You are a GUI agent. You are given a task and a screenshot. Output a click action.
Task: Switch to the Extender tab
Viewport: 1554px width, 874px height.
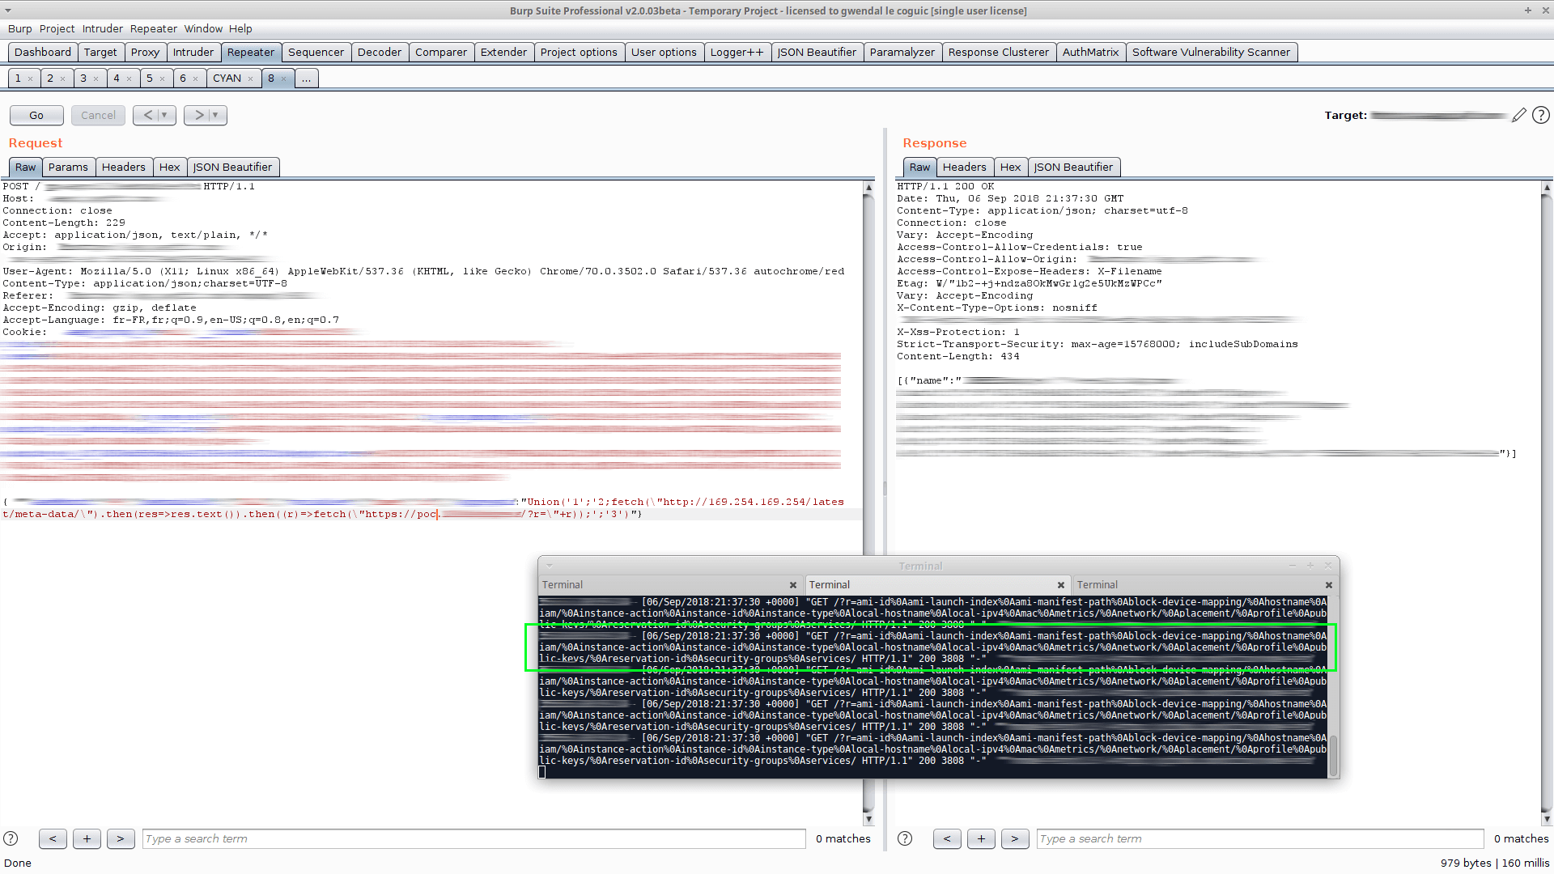pos(503,53)
